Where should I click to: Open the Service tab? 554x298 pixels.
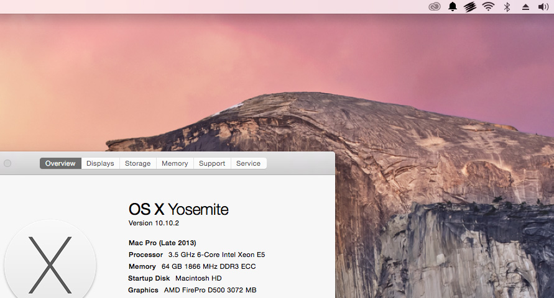(248, 163)
